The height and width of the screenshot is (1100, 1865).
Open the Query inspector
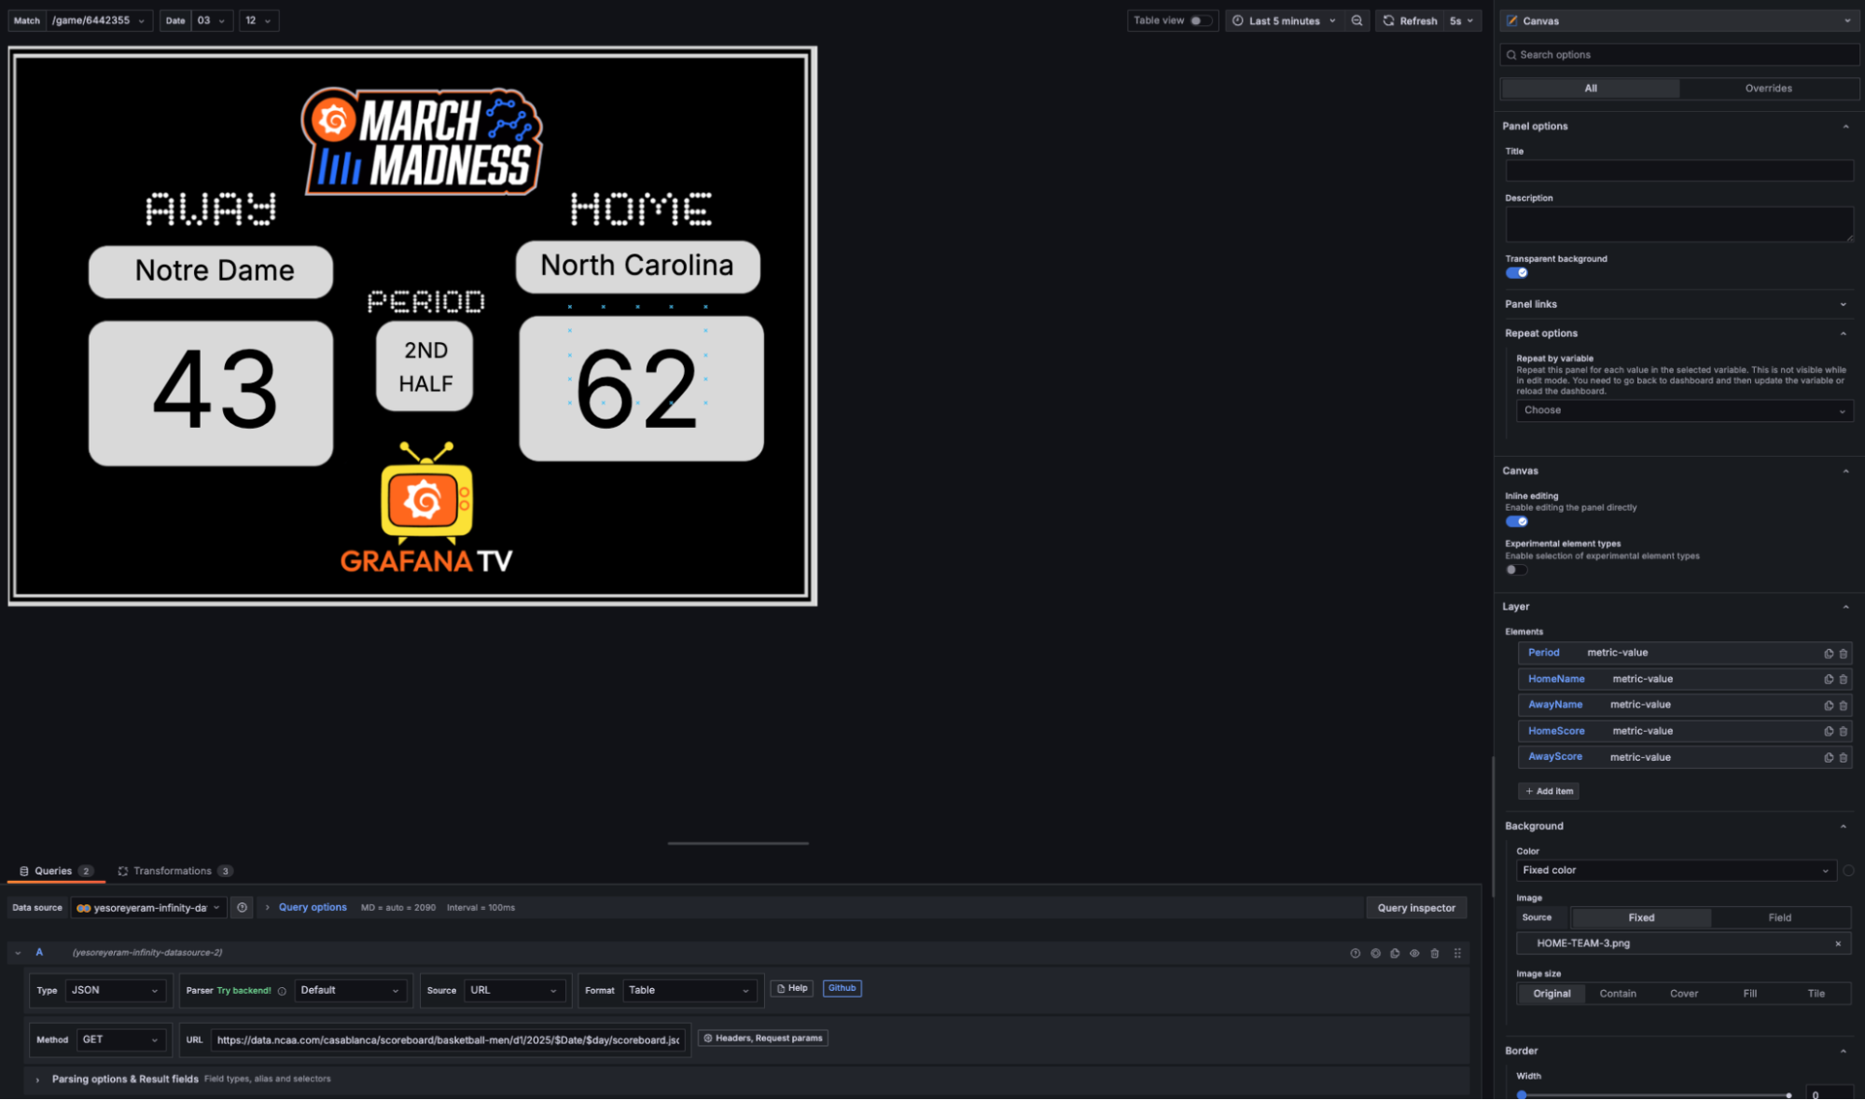pyautogui.click(x=1416, y=907)
